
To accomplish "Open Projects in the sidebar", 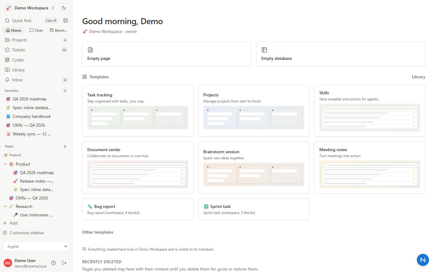I will (x=36, y=40).
